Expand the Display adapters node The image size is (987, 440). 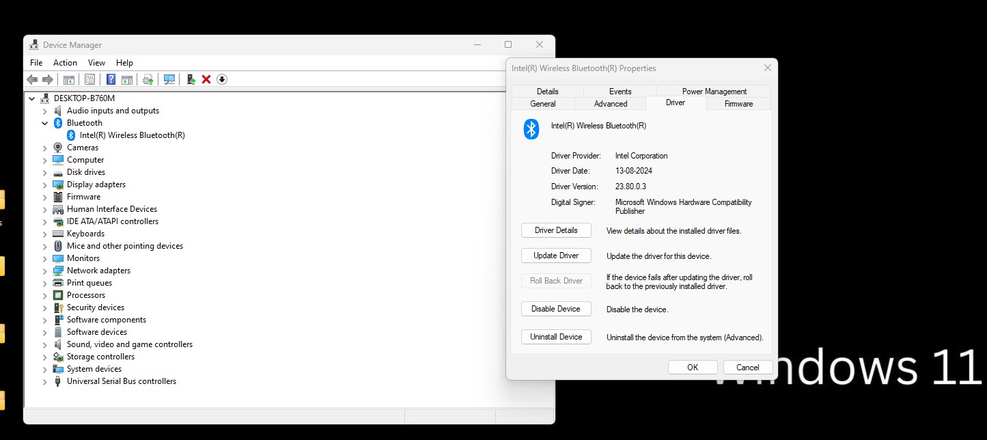(45, 184)
